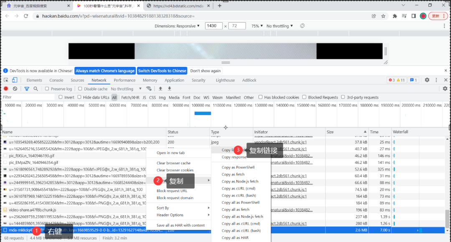Enable the Preserve log checkbox
The height and width of the screenshot is (242, 451).
point(47,89)
